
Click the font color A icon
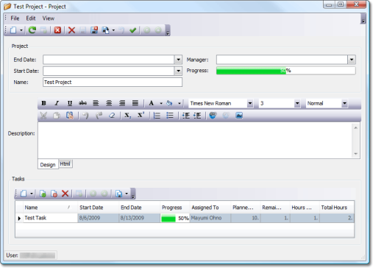point(152,103)
